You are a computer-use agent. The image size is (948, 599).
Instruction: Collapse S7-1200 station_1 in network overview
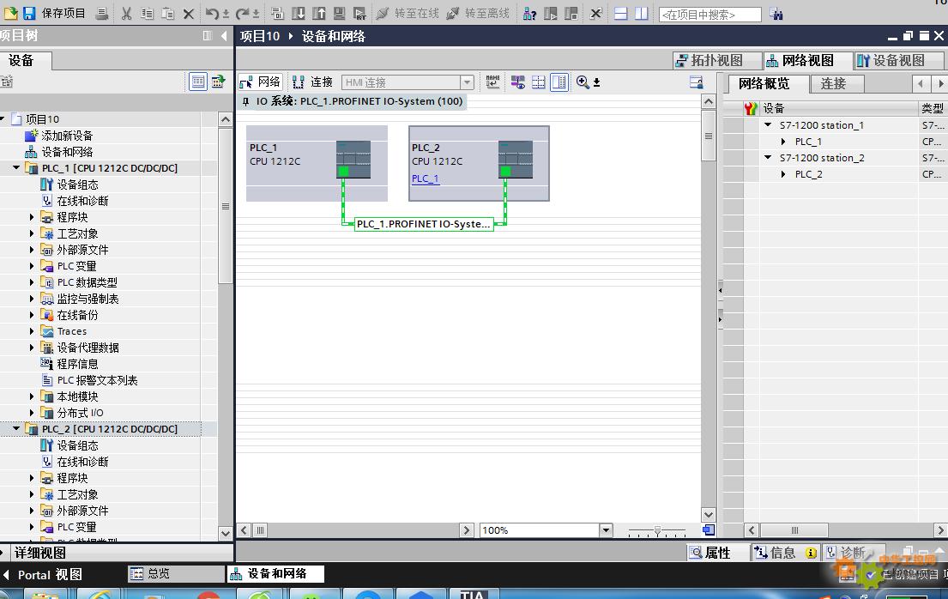tap(768, 124)
